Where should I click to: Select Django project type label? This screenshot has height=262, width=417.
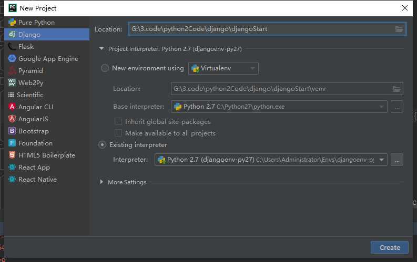[x=29, y=35]
